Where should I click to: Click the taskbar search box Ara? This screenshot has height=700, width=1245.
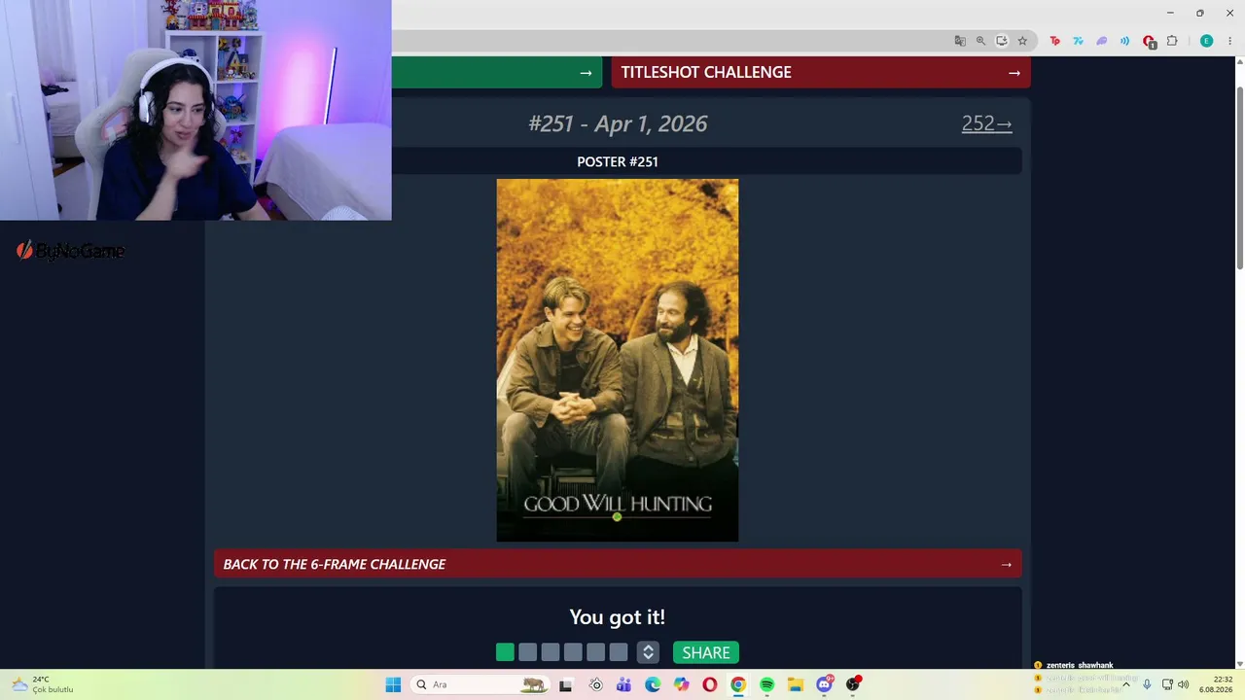(x=480, y=684)
